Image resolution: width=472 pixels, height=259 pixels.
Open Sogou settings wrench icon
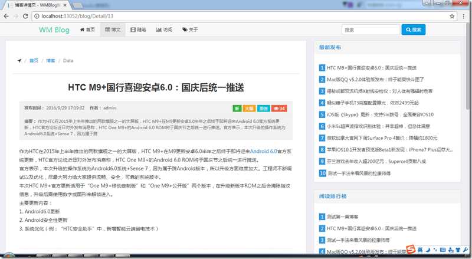point(466,250)
